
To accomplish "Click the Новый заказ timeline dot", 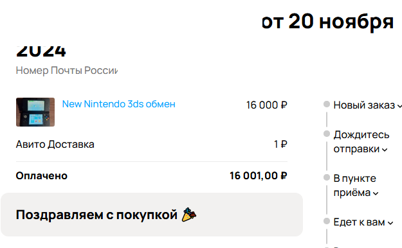I will tap(327, 104).
